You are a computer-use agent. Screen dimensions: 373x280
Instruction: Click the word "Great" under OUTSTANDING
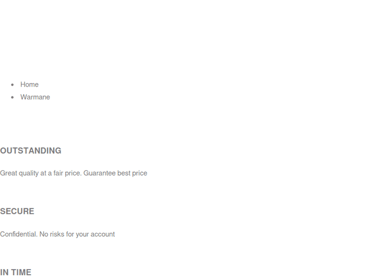[x=8, y=173]
